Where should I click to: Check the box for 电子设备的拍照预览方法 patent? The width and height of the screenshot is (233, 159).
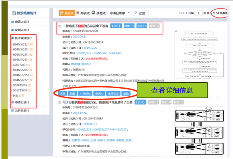(x=60, y=103)
